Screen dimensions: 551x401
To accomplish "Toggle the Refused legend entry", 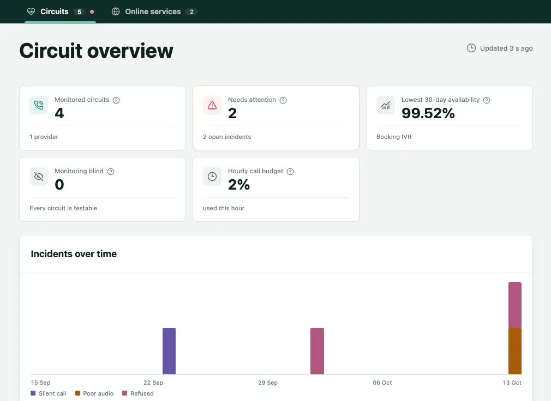I will click(x=137, y=393).
